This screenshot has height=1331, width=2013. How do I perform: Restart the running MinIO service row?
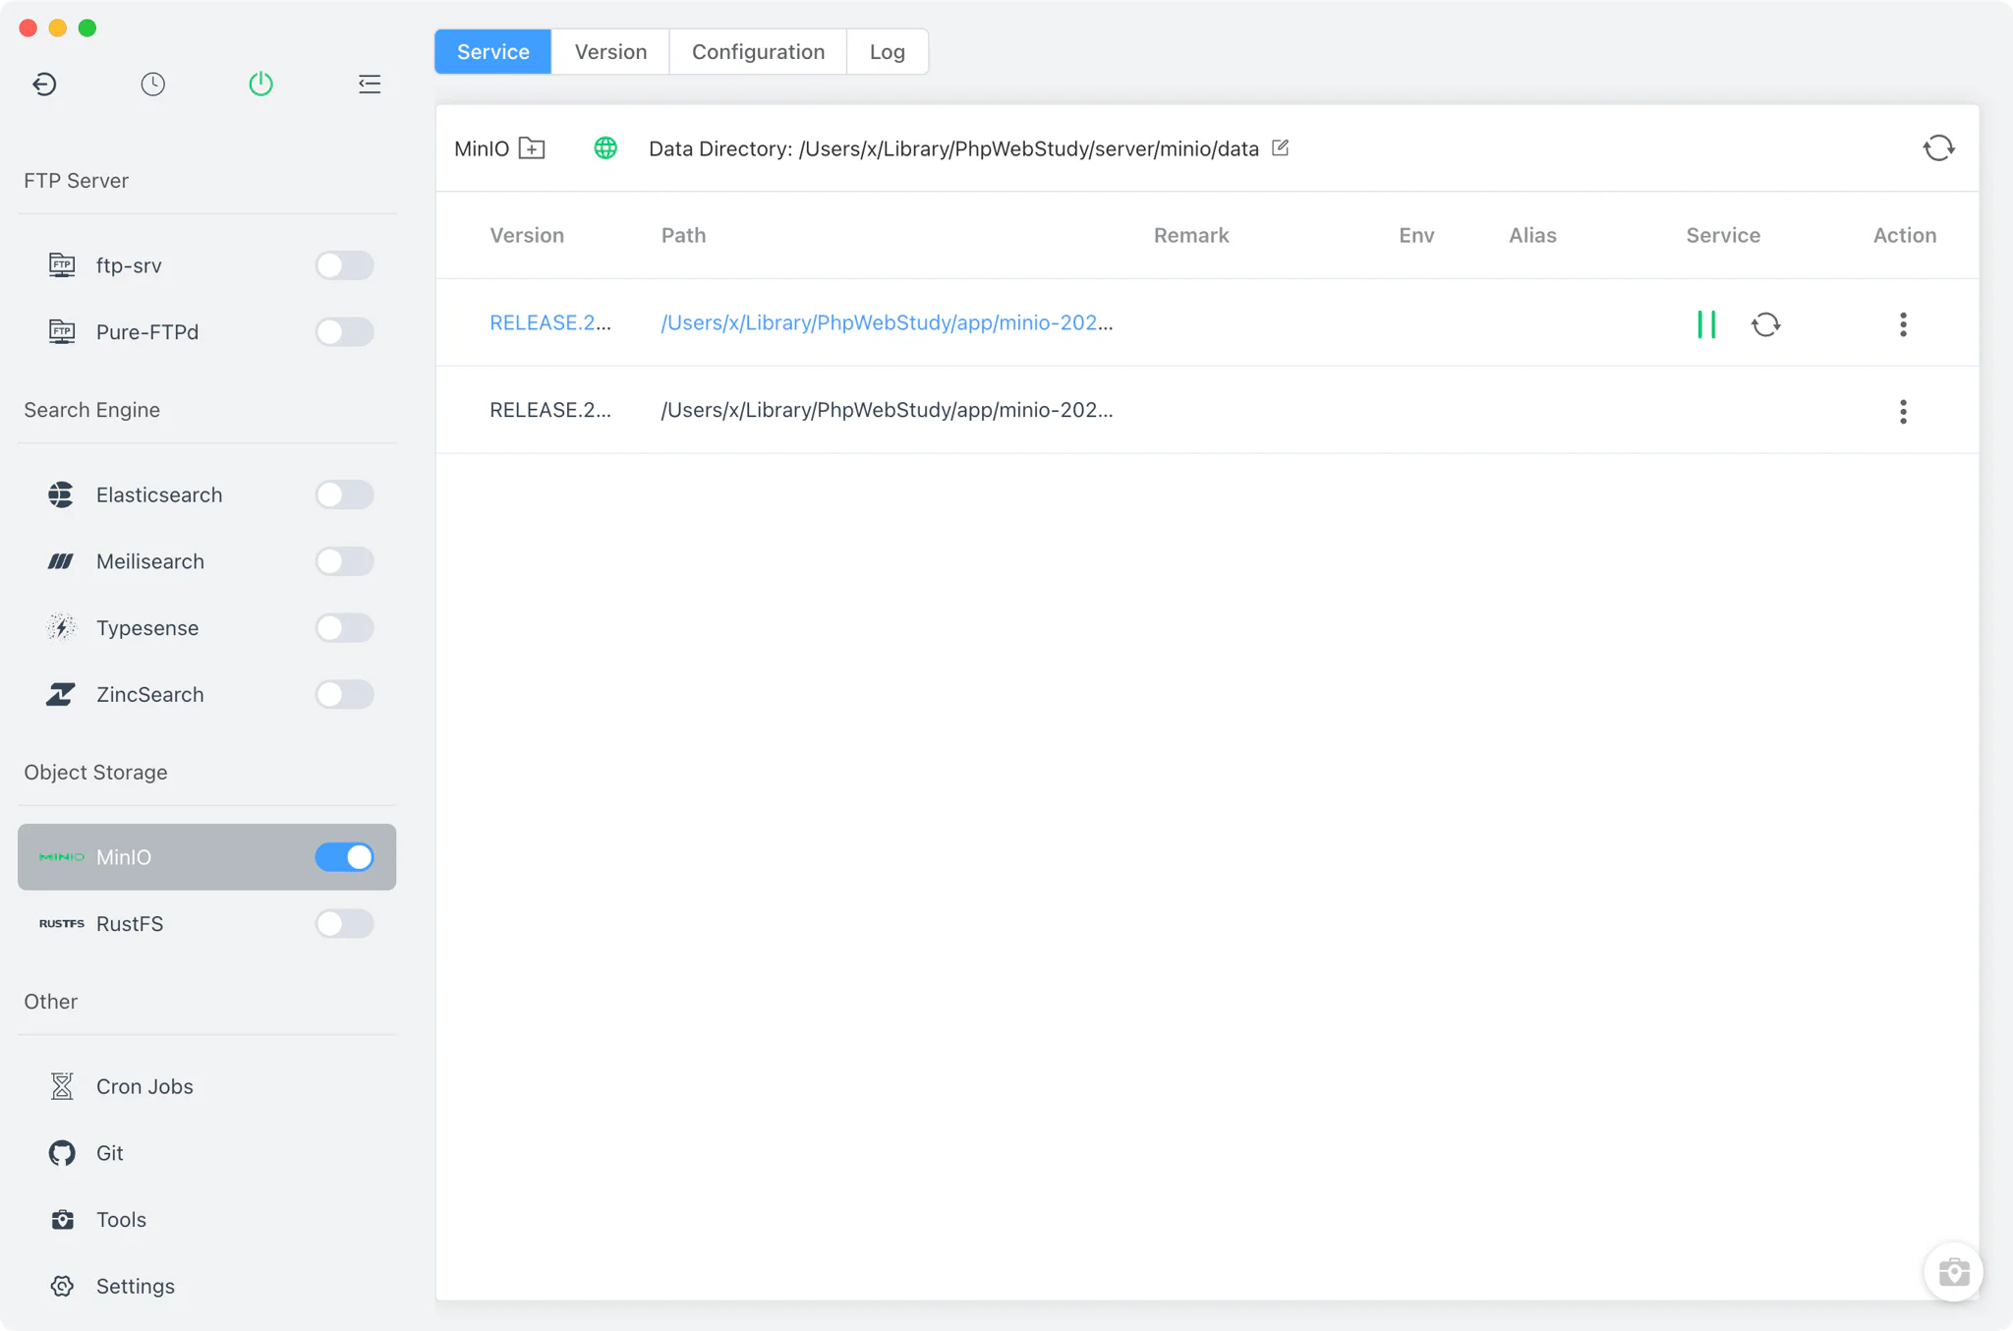coord(1765,324)
